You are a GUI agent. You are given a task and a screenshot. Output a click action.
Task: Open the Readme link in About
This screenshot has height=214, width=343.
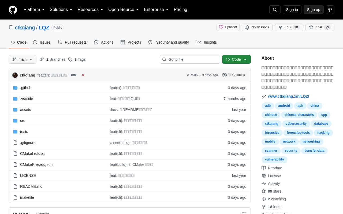click(x=272, y=168)
